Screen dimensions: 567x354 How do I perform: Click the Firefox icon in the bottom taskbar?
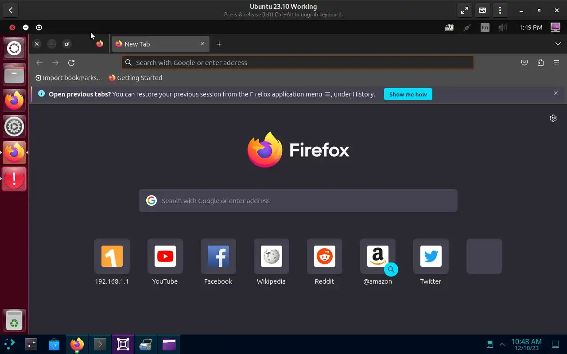point(77,344)
